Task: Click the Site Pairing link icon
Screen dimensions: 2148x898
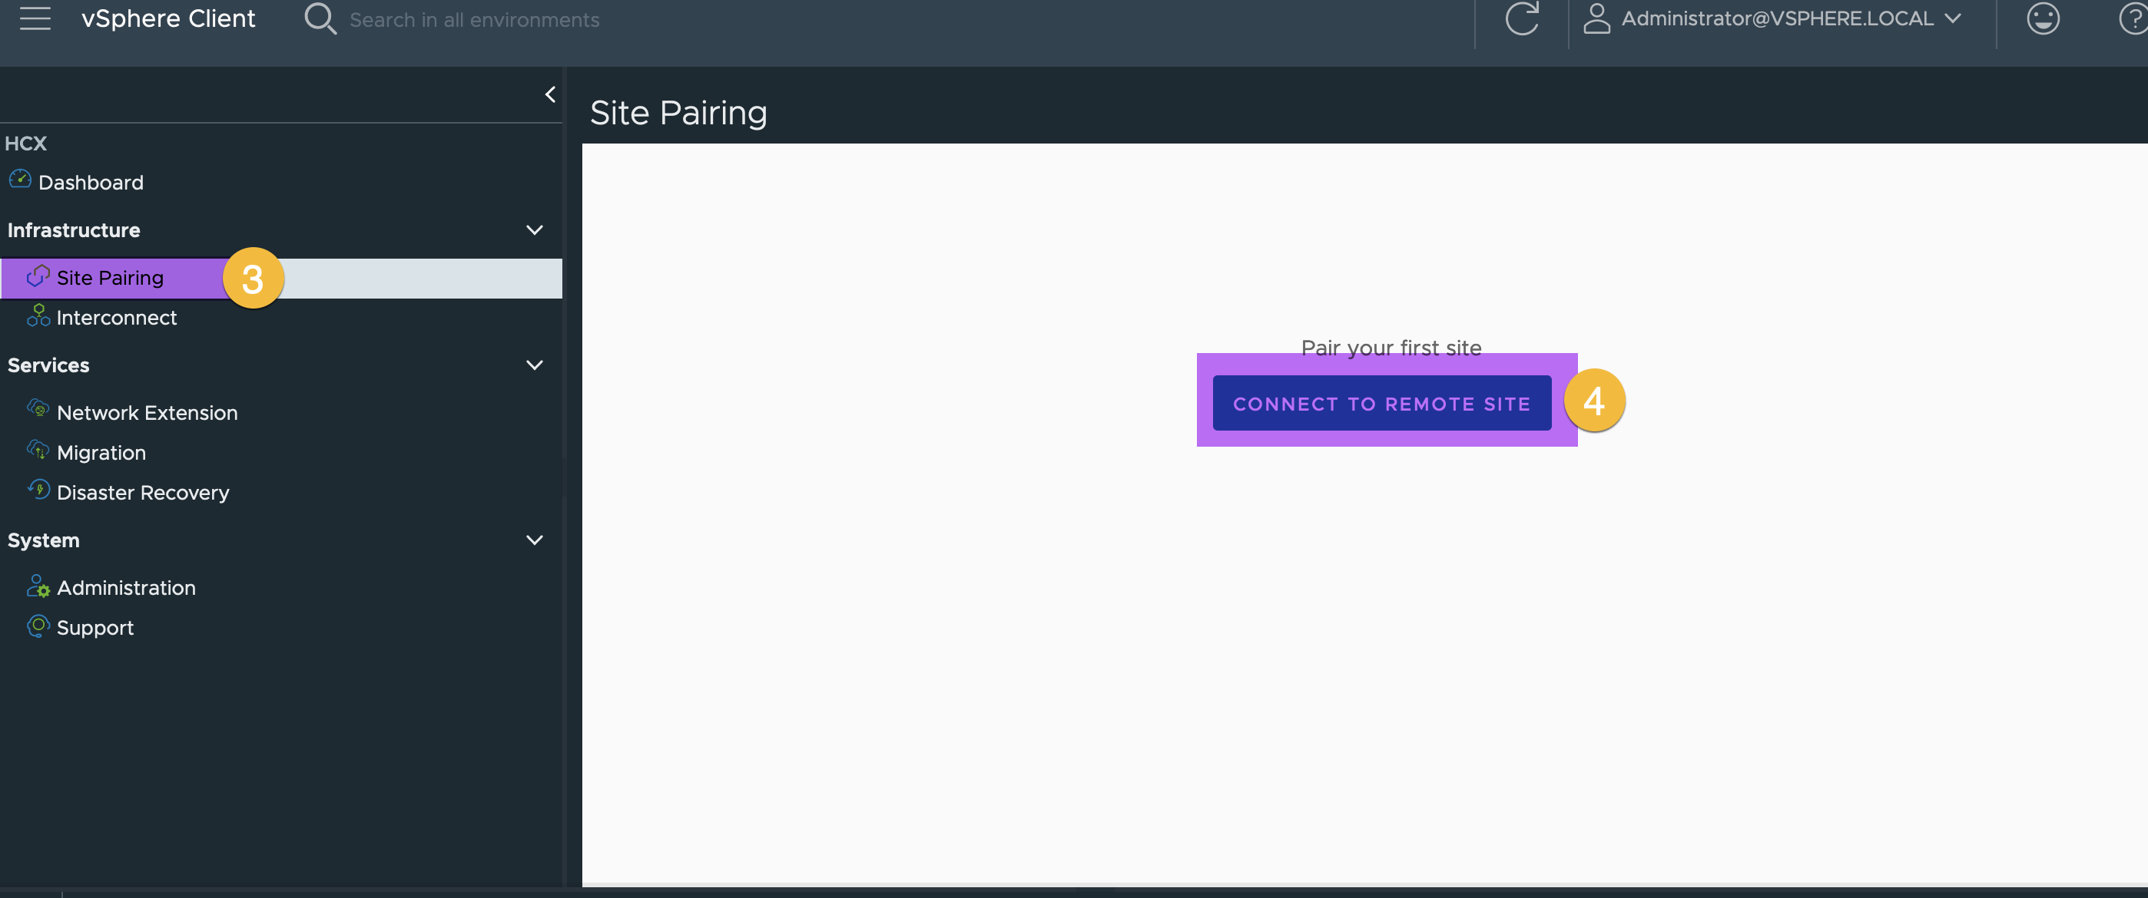Action: pos(38,276)
